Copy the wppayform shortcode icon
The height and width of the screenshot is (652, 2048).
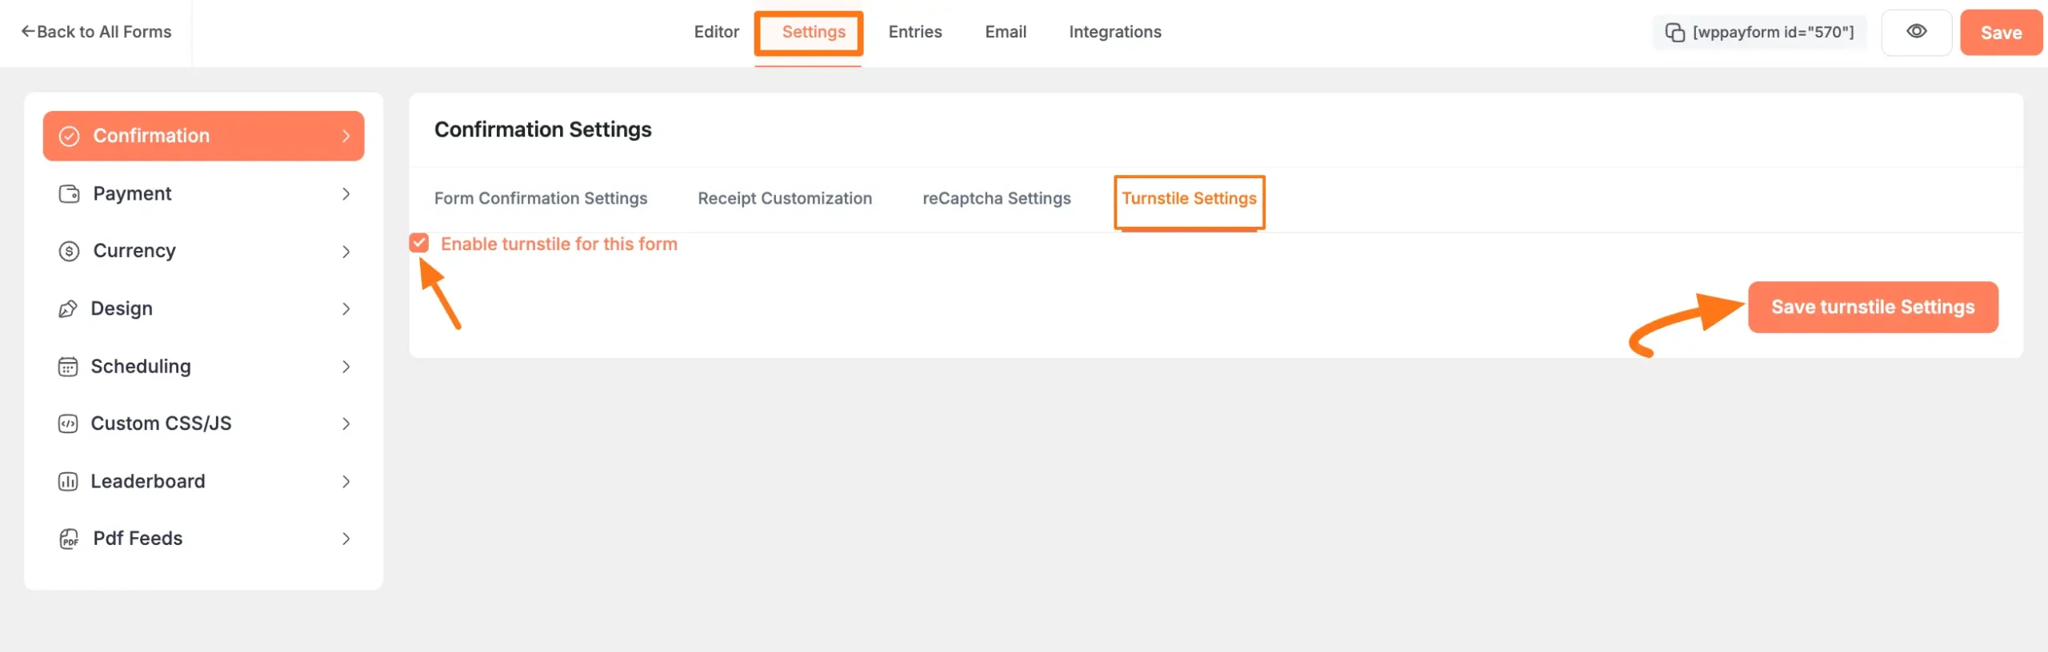tap(1674, 33)
